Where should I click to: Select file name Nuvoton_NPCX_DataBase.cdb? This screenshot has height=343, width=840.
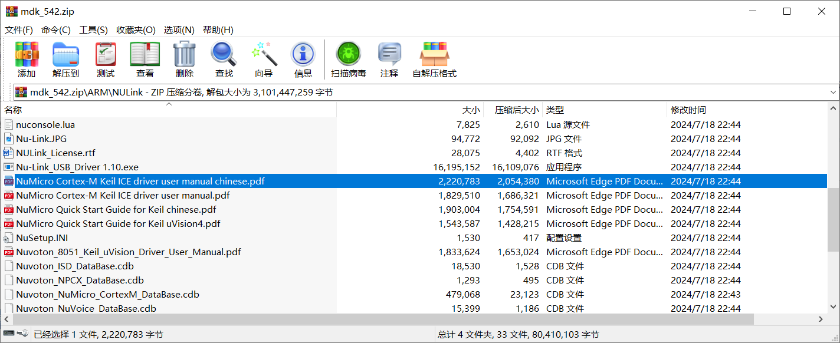(x=80, y=280)
